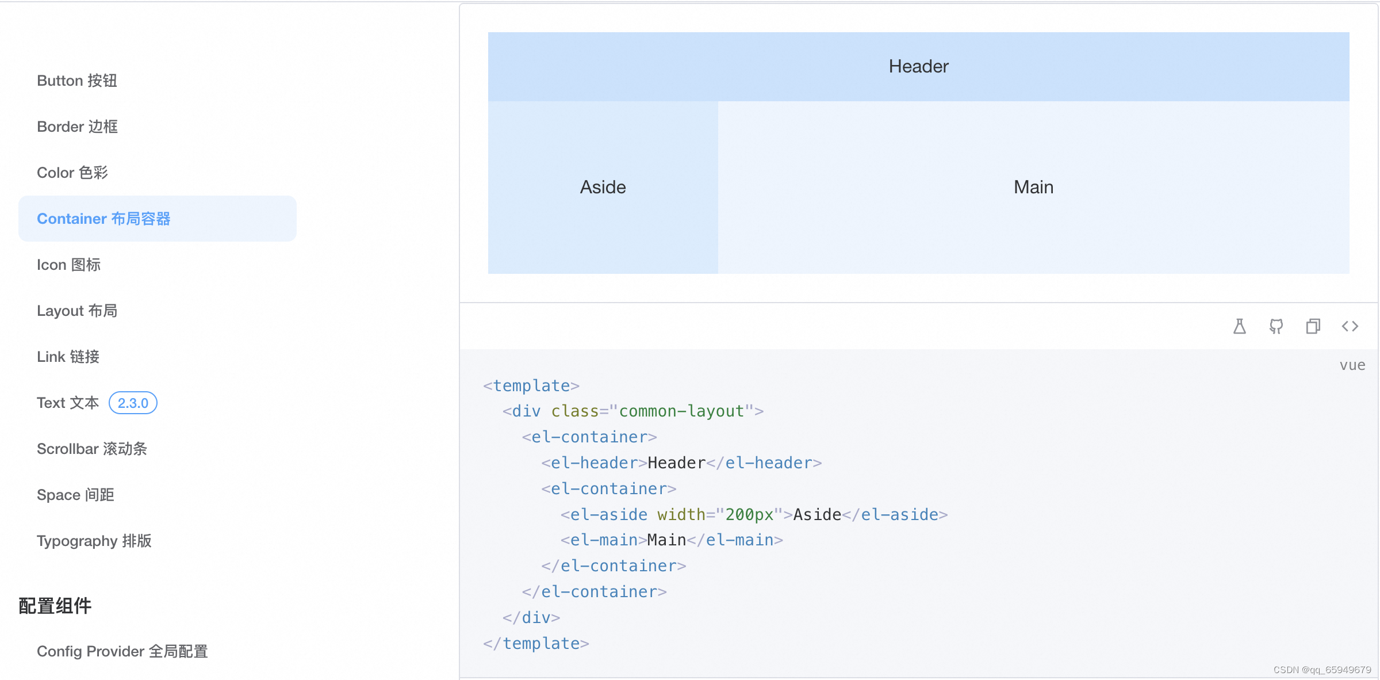The image size is (1380, 680).
Task: Click the GitHub edit icon
Action: (x=1276, y=326)
